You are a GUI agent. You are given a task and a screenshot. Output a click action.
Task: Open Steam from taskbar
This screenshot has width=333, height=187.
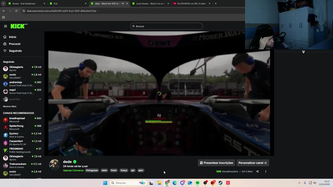pyautogui.click(x=220, y=183)
